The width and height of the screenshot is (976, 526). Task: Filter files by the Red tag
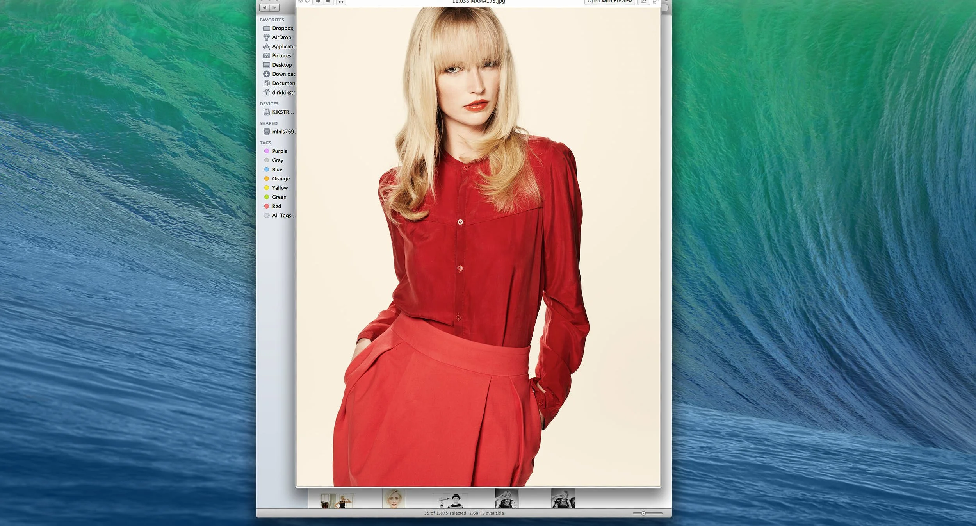click(x=277, y=206)
